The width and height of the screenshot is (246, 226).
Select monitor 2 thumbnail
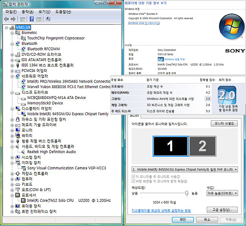[x=203, y=146]
